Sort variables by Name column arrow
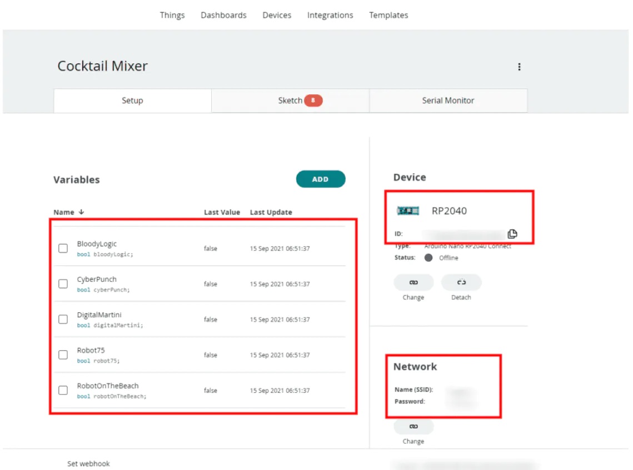This screenshot has width=633, height=470. click(x=81, y=212)
